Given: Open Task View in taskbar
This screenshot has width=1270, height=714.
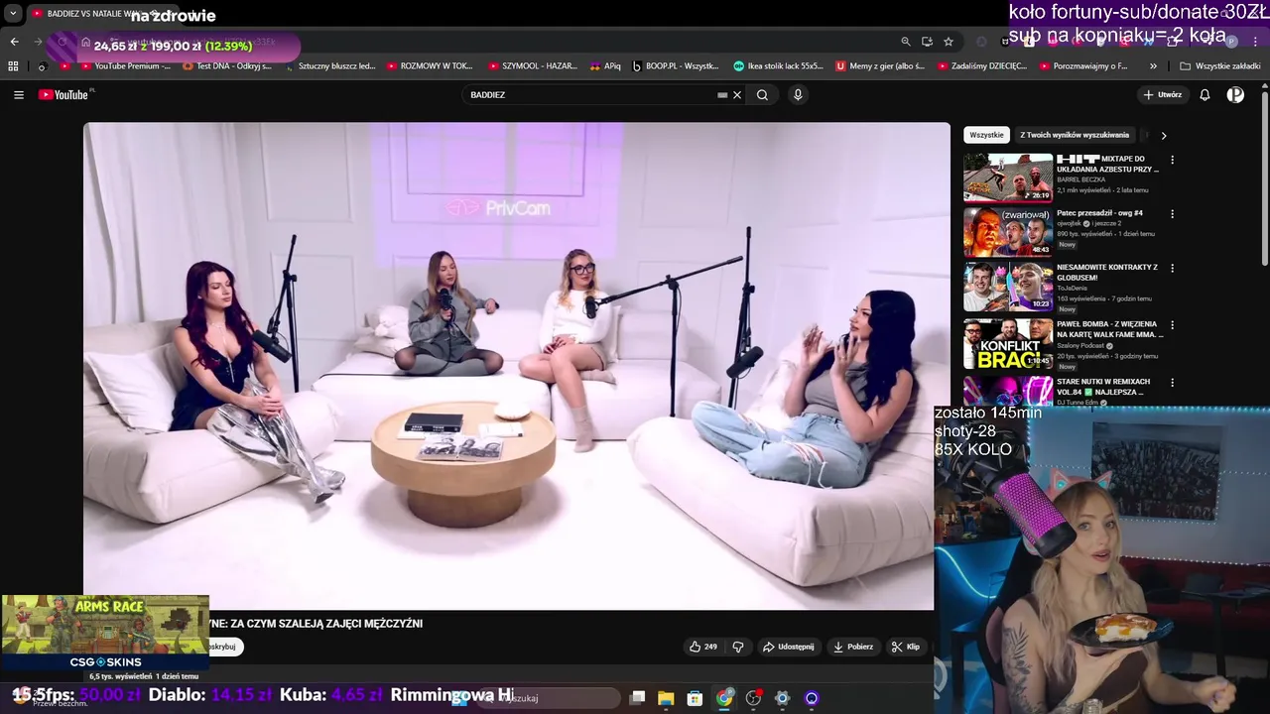Looking at the screenshot, I should (x=637, y=698).
